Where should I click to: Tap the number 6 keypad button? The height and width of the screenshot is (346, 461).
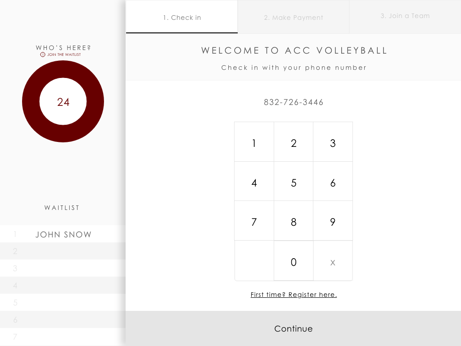click(x=333, y=181)
